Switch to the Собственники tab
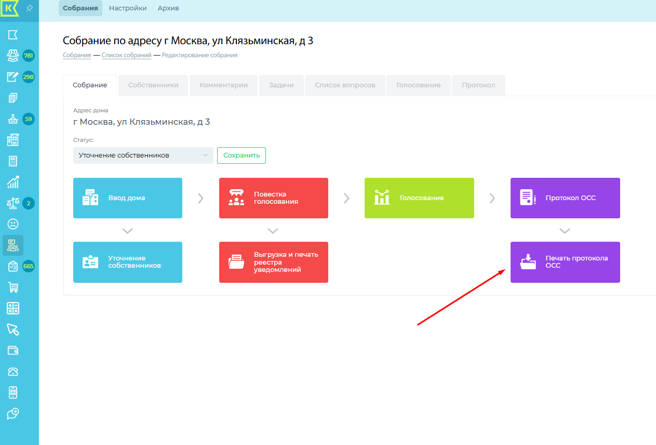Viewport: 656px width, 445px height. pos(153,85)
